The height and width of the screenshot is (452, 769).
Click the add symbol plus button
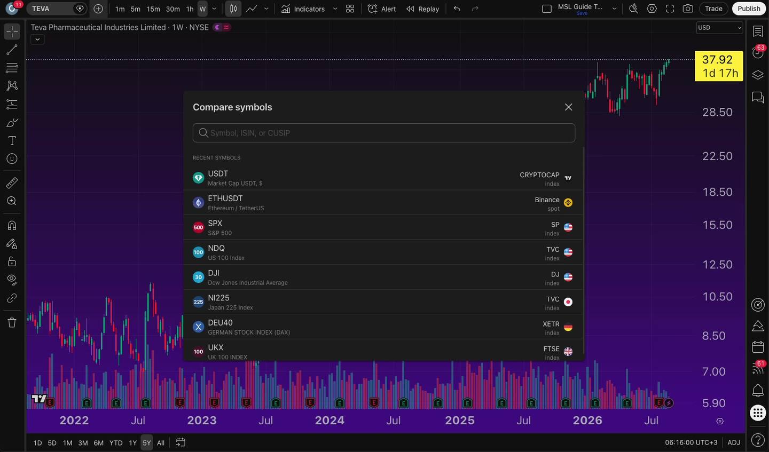click(98, 9)
